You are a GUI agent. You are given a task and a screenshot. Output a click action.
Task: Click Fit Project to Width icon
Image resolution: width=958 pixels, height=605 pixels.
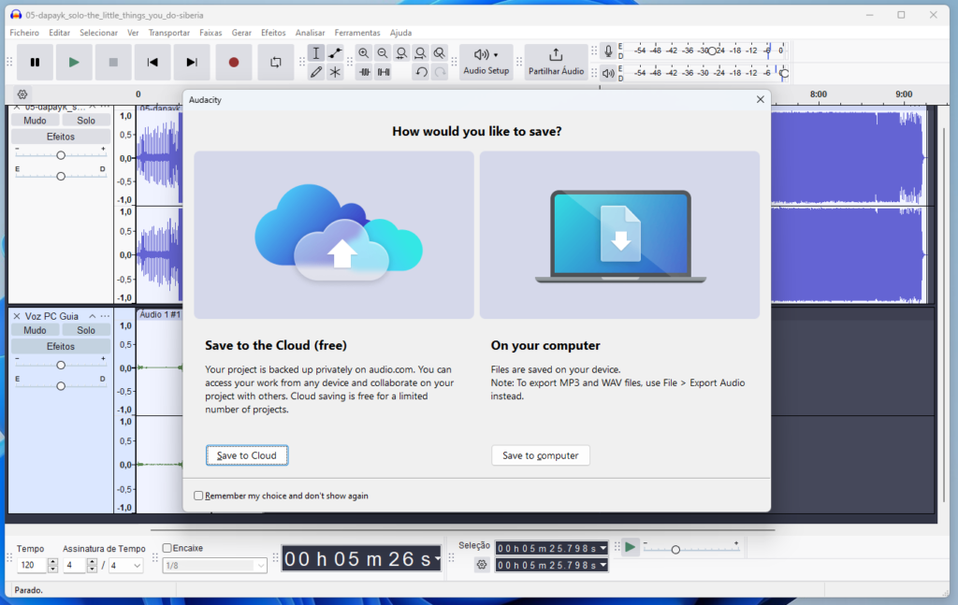click(x=419, y=53)
